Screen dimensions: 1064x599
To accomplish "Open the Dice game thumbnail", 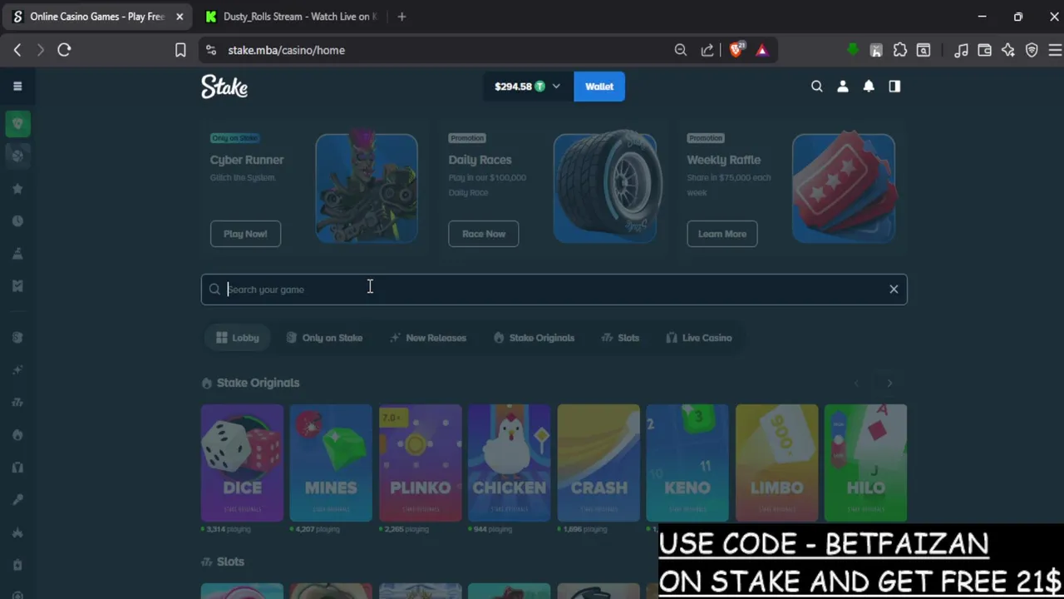I will click(x=242, y=463).
